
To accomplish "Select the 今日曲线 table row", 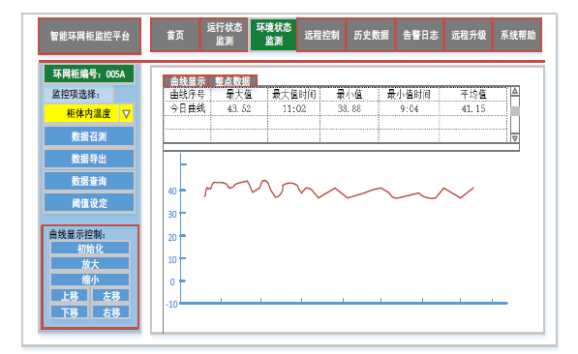I will (x=335, y=108).
